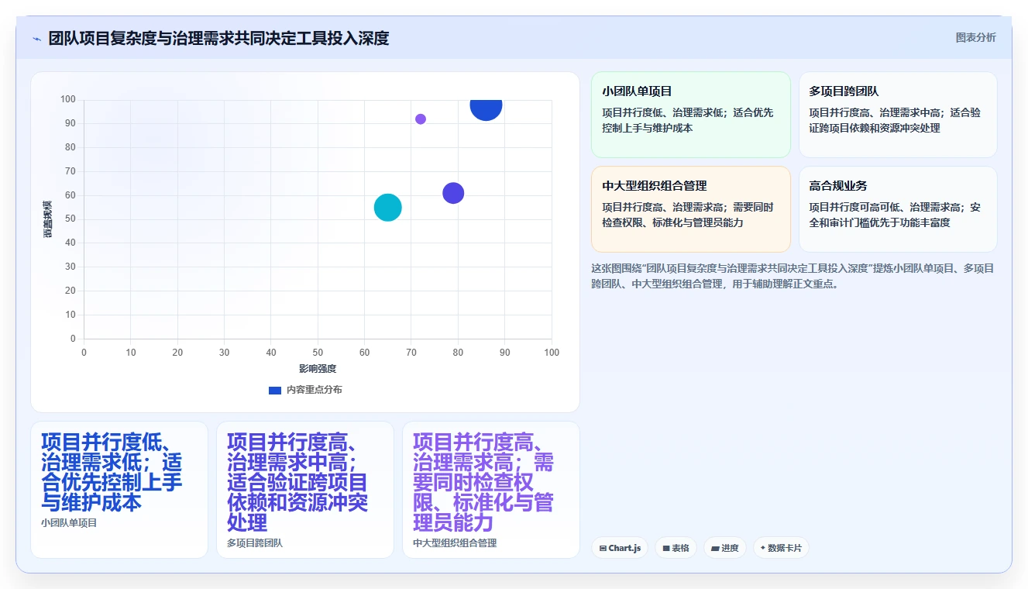The image size is (1028, 589).
Task: Click the cyan bubble near 55
Action: (x=388, y=207)
